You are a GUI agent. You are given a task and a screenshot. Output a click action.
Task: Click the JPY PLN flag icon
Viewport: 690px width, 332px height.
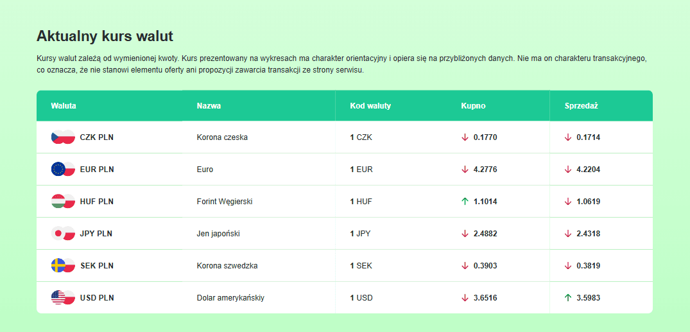point(63,233)
